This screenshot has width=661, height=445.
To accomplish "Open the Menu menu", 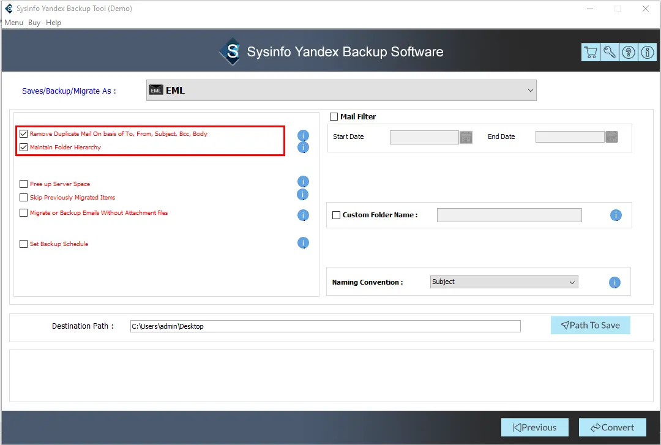I will pyautogui.click(x=13, y=23).
